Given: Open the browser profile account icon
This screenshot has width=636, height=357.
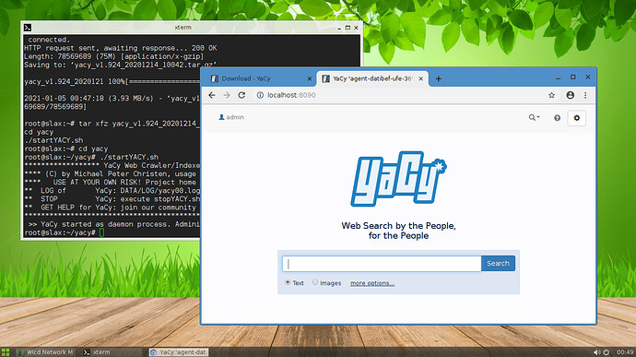Looking at the screenshot, I should tap(570, 95).
